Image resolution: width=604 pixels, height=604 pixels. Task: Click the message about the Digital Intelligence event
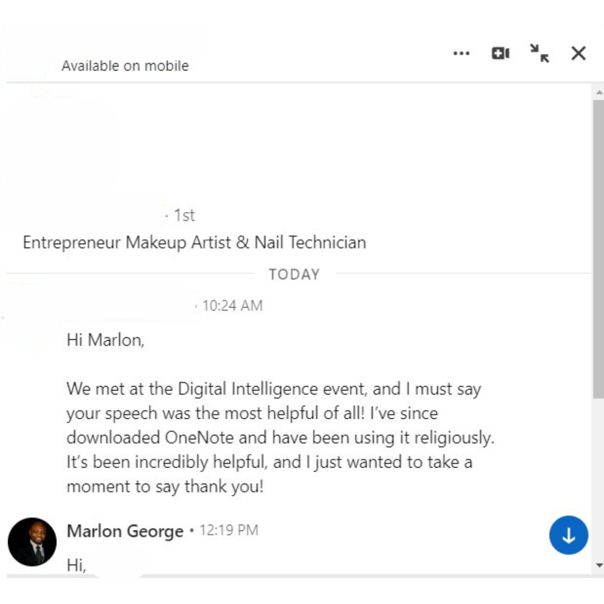[x=280, y=437]
